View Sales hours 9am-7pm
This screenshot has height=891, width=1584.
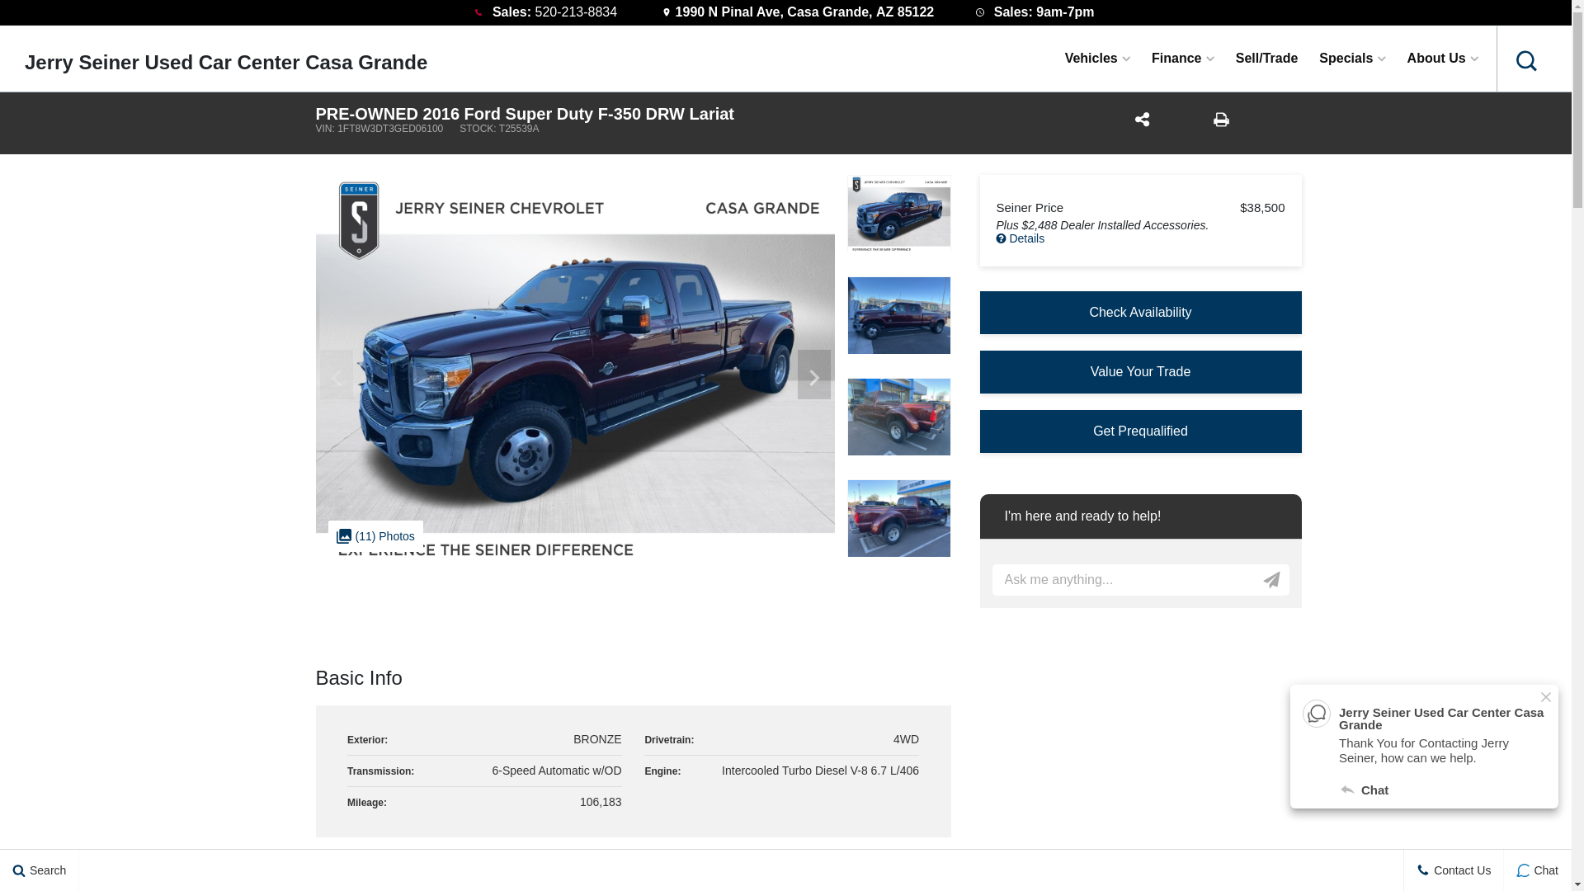coord(1035,12)
